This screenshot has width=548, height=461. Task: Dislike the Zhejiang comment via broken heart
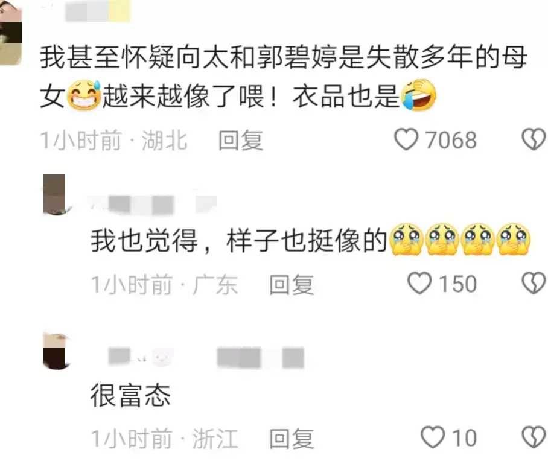pyautogui.click(x=534, y=437)
